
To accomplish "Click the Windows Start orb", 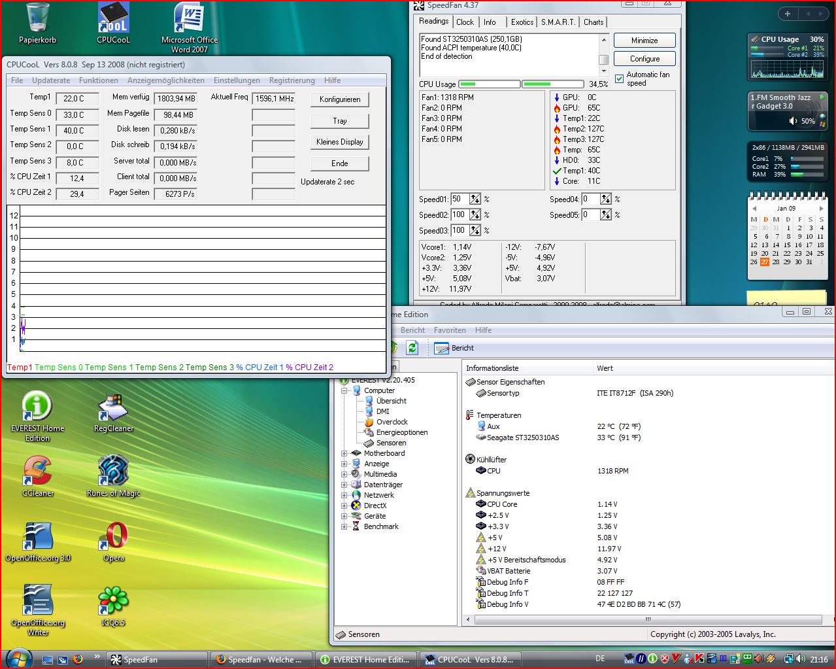I will coord(18,659).
